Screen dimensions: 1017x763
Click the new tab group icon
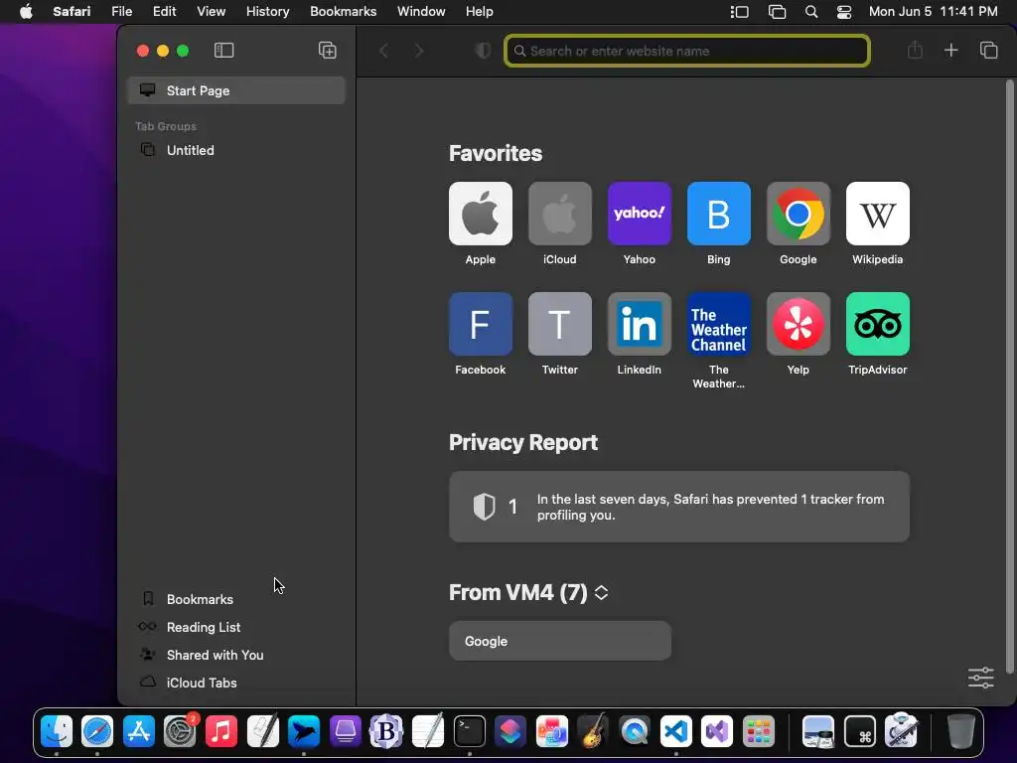[328, 51]
